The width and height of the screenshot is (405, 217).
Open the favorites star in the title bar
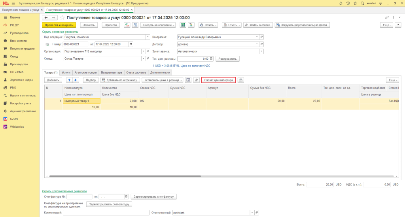(355, 3)
